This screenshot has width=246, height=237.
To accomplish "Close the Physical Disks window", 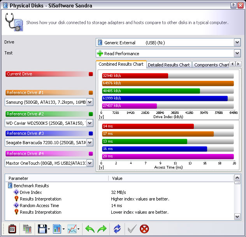I will tap(240, 5).
